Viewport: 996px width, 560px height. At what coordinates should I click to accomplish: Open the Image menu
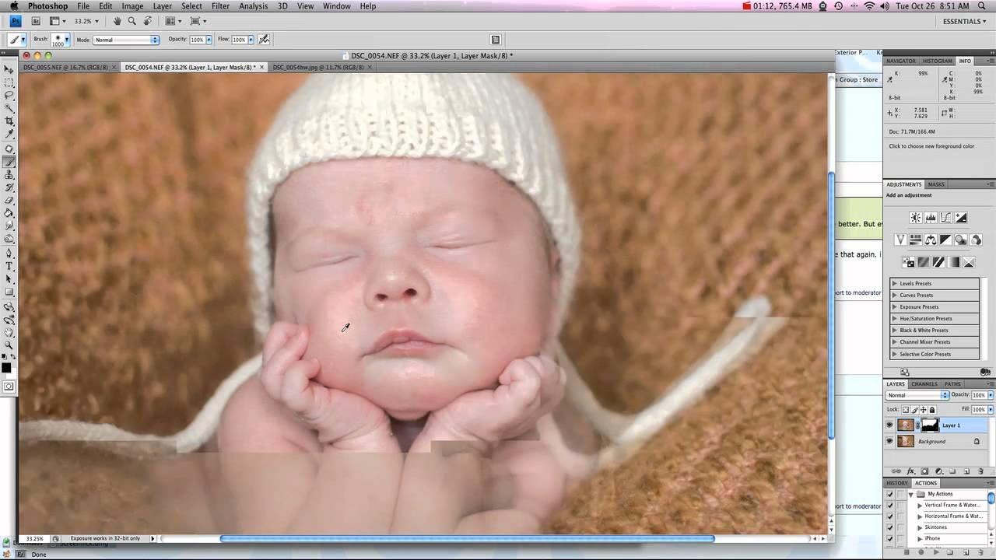pyautogui.click(x=132, y=6)
